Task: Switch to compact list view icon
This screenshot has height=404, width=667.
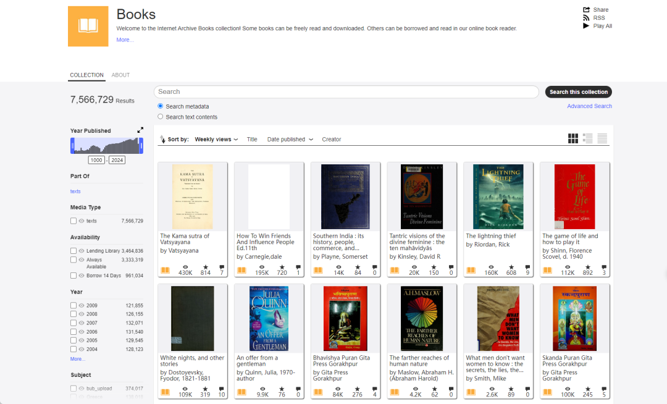Action: coord(602,138)
